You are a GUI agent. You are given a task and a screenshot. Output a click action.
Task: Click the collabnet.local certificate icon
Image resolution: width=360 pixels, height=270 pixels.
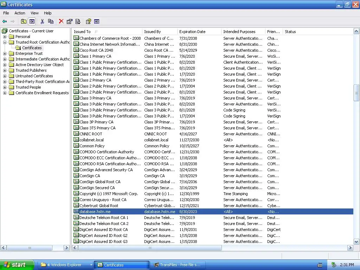76,139
